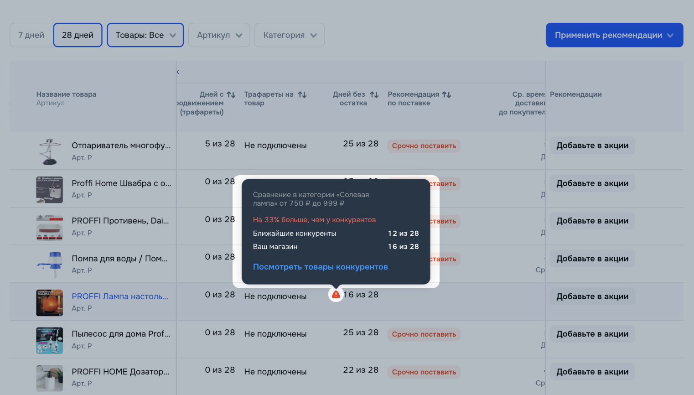Open the Посмотреть товары конкурентов link
Screen dimensions: 694x395
pos(320,267)
